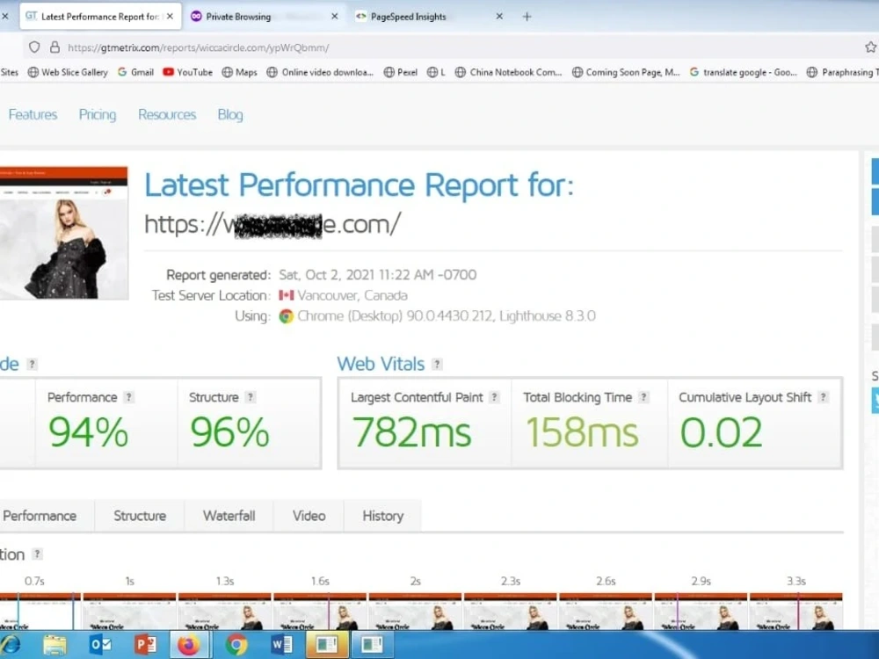Screen dimensions: 879x659
Task: Click the 158ms blocking time value
Action: point(582,432)
